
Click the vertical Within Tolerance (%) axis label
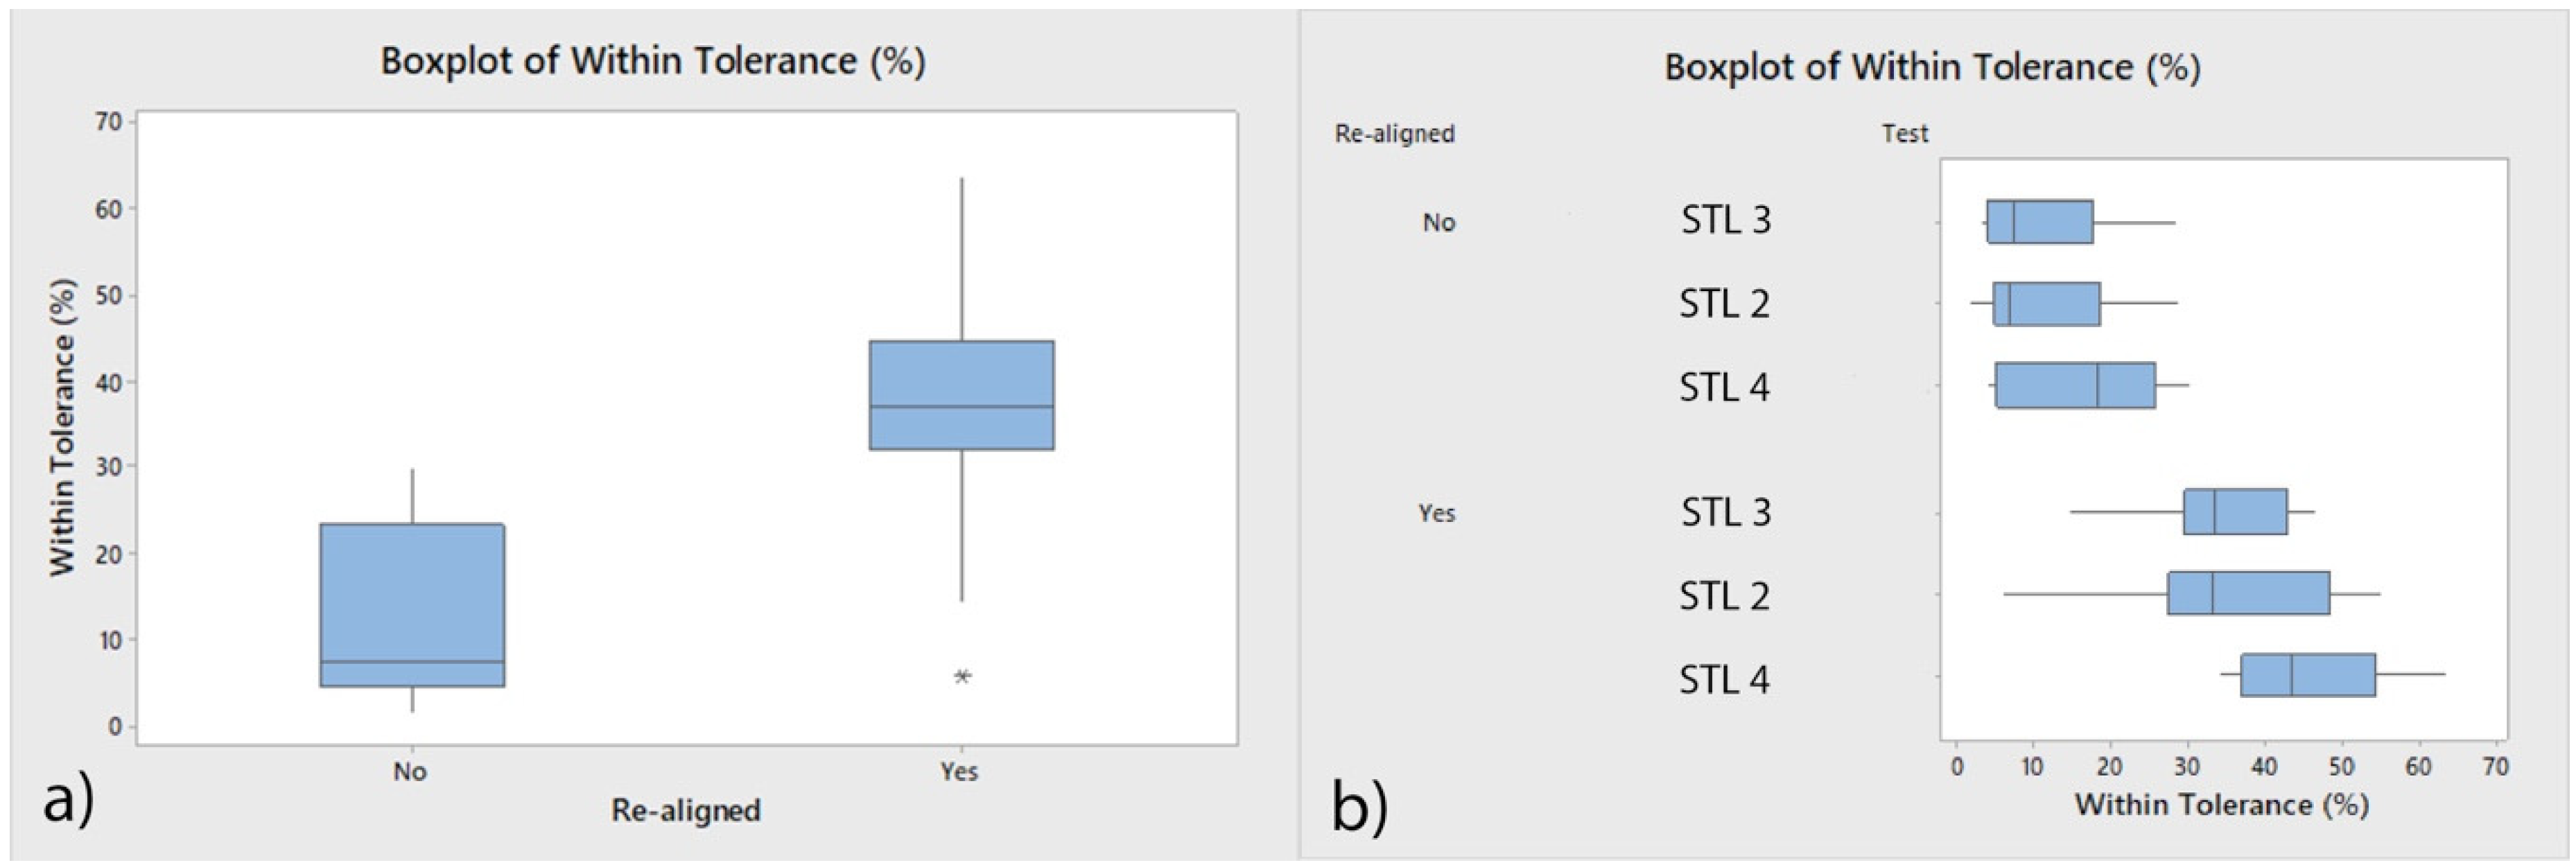[x=63, y=427]
